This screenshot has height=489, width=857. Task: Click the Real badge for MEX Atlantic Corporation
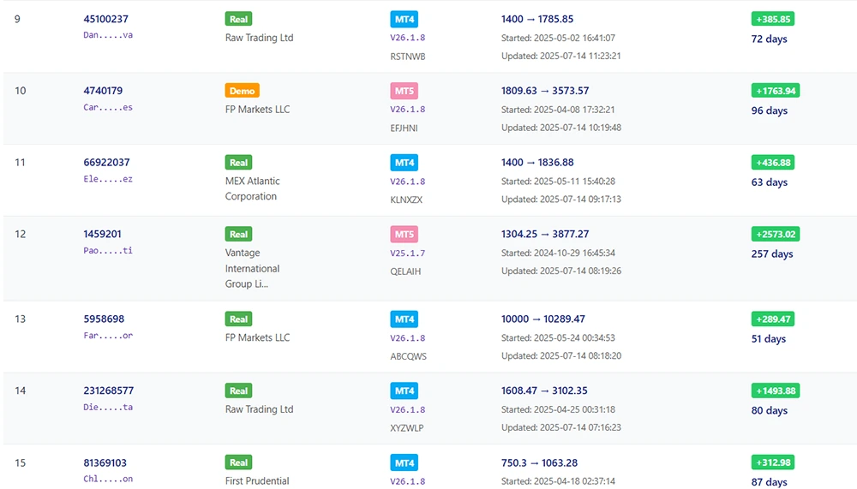[238, 163]
